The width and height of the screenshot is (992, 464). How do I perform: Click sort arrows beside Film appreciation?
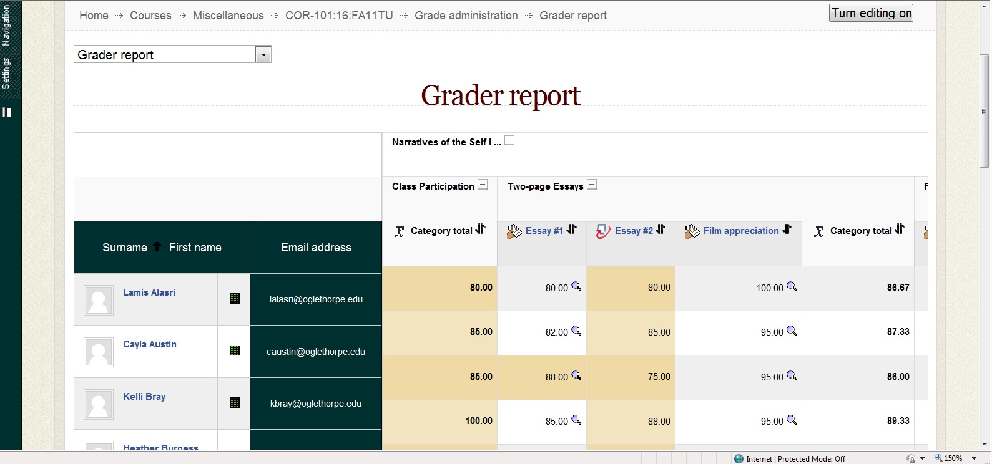[787, 229]
